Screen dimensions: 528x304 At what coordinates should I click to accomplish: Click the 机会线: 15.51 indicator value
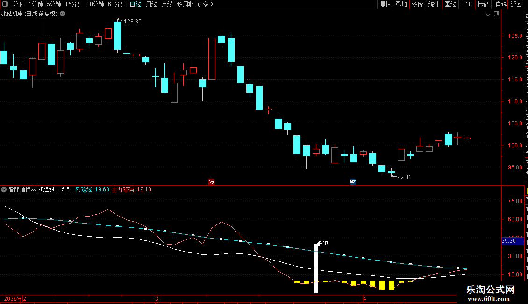[55, 189]
